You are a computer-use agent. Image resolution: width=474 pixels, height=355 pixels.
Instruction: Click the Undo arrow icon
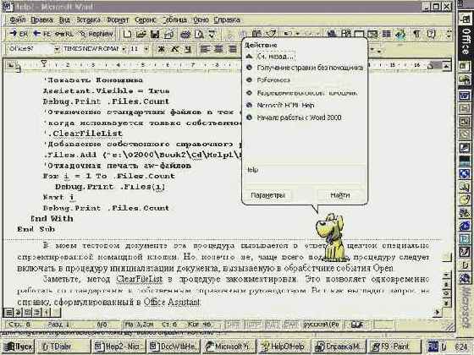tap(288, 34)
